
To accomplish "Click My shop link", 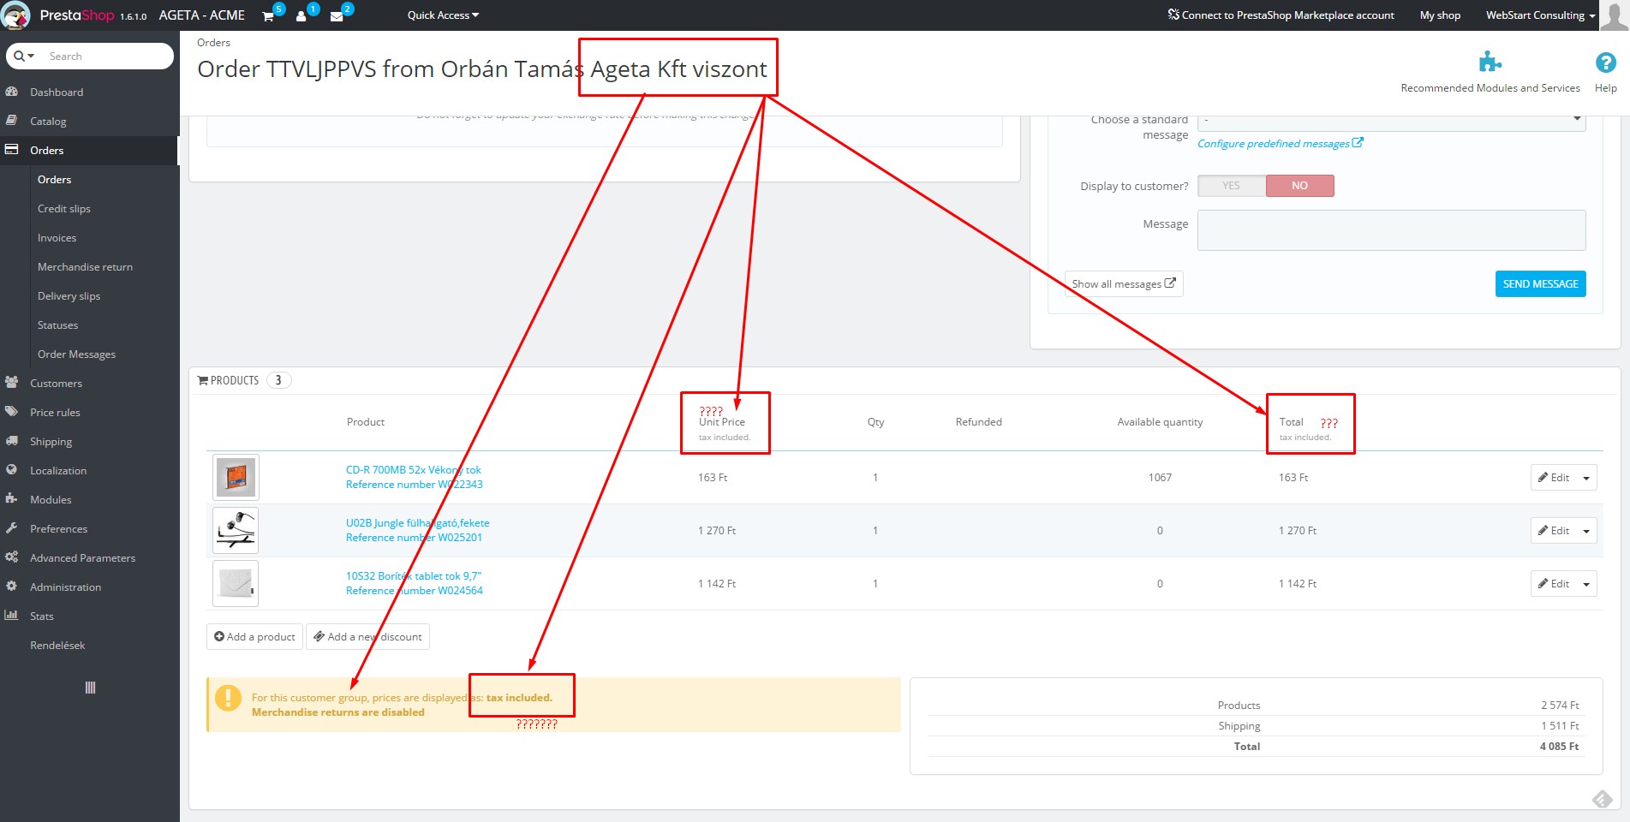I will (1440, 15).
